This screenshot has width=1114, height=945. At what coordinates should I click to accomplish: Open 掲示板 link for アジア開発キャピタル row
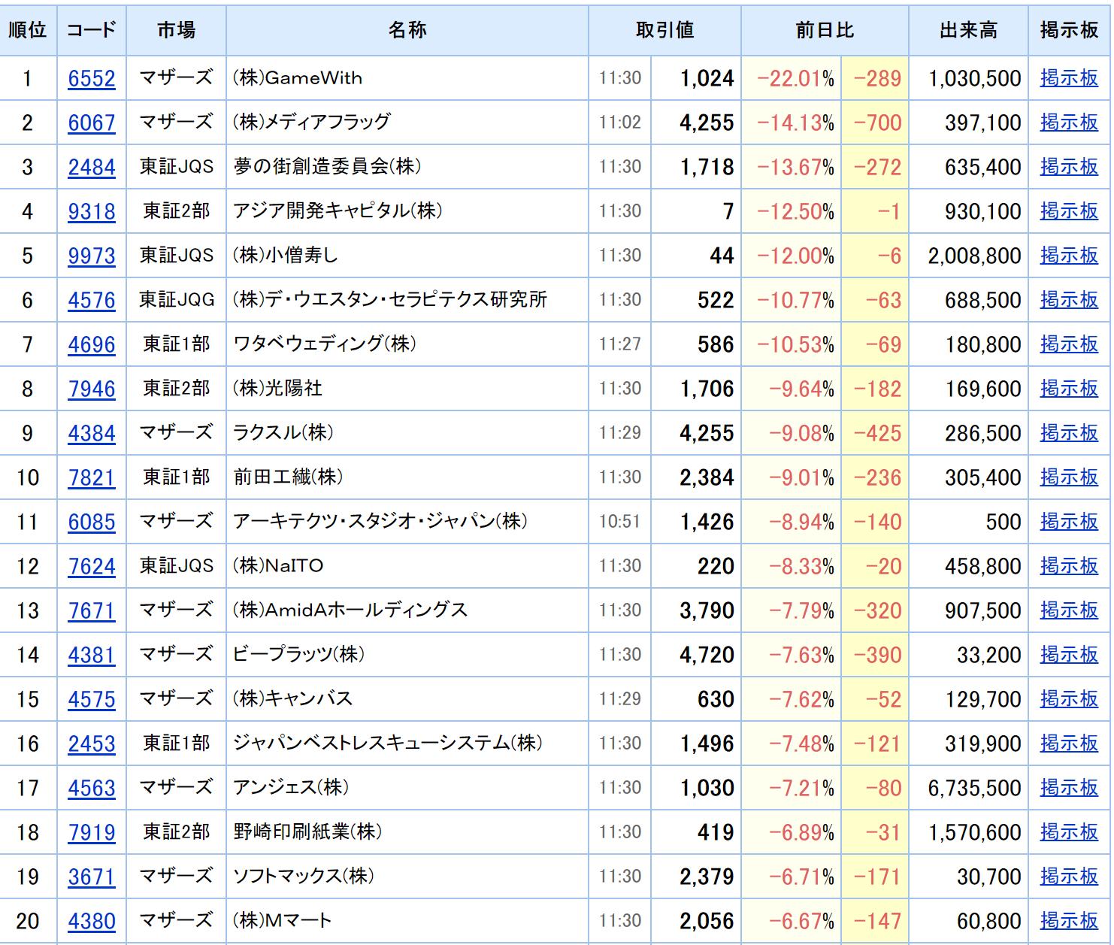coord(1069,211)
